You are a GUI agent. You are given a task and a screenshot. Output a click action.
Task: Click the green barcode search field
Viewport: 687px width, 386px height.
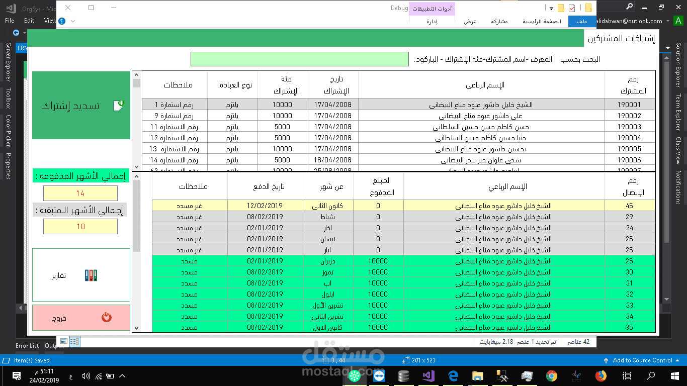click(x=300, y=59)
